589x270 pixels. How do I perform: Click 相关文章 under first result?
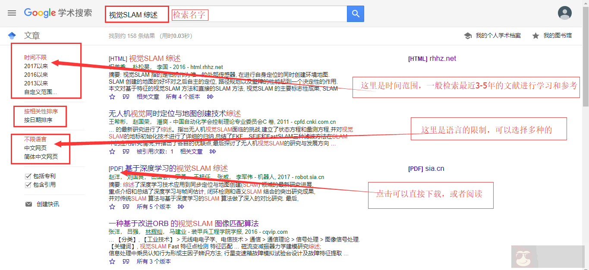click(148, 97)
